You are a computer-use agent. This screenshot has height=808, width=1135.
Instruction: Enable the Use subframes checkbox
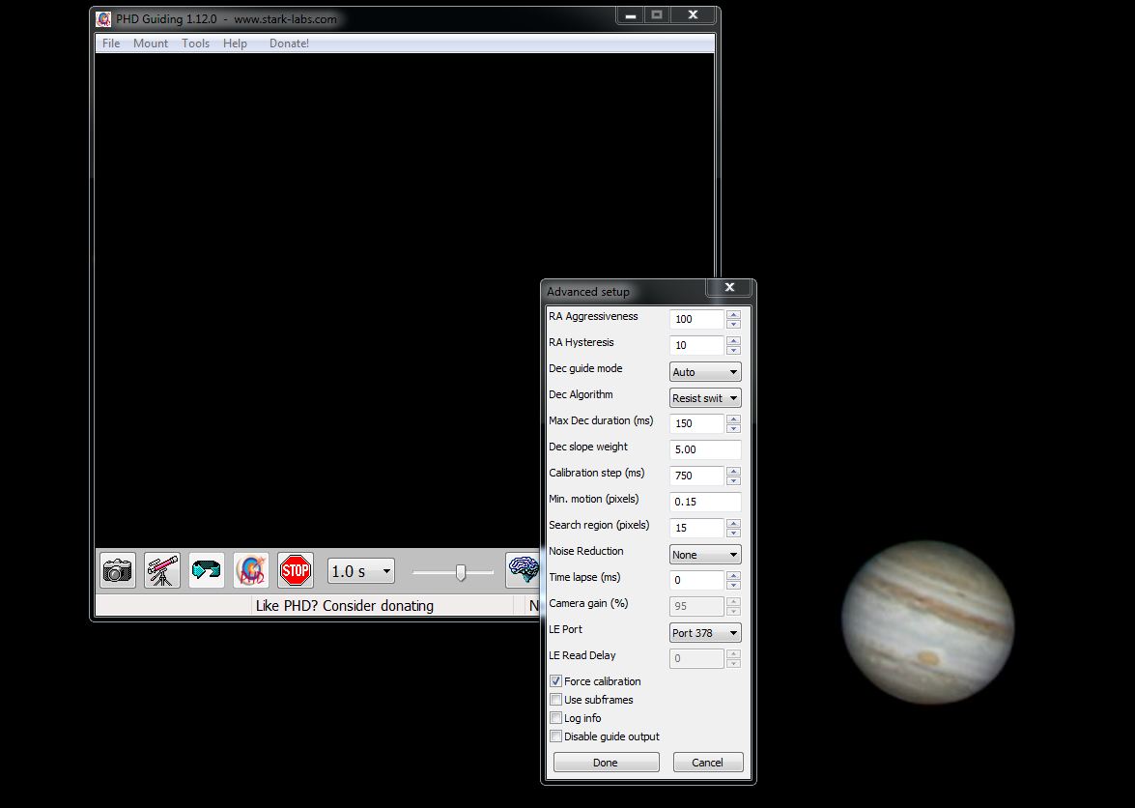(x=556, y=700)
